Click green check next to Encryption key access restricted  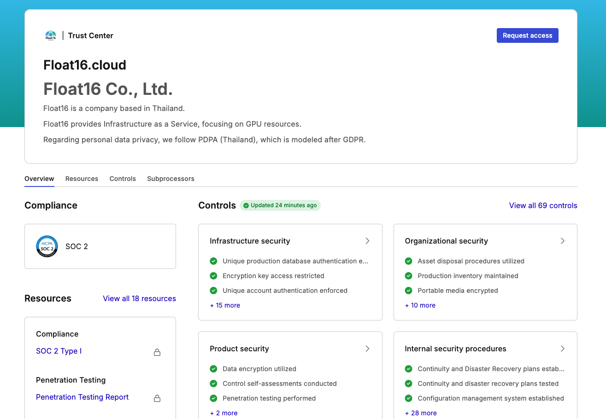point(213,276)
